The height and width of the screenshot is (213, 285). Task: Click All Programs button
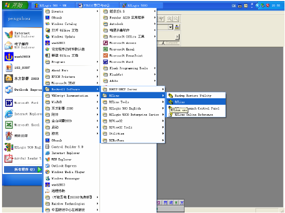pos(23,170)
